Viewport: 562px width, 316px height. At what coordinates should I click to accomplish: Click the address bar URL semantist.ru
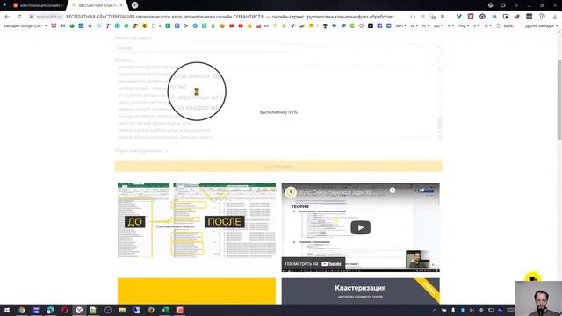point(49,17)
